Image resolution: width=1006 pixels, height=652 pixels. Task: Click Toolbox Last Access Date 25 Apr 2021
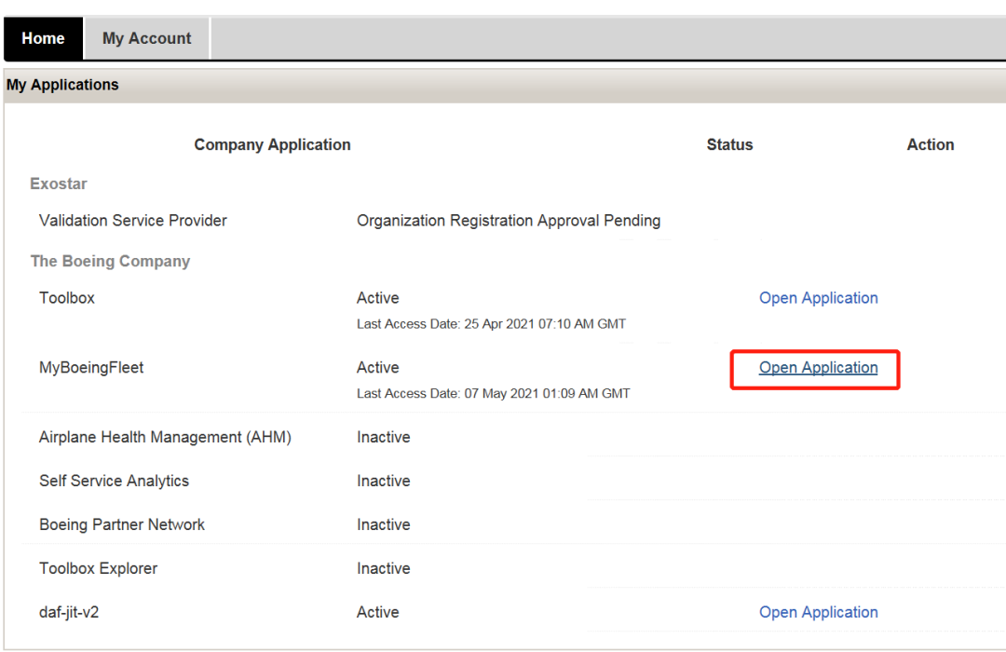(492, 324)
